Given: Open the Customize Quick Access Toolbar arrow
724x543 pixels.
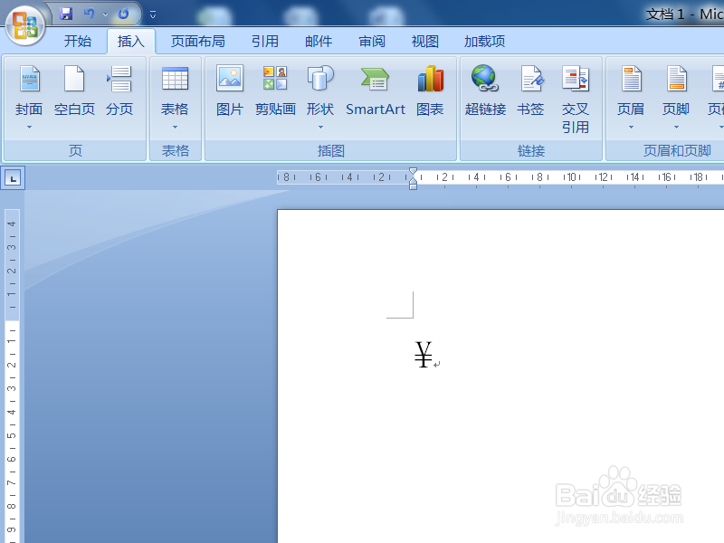Looking at the screenshot, I should 152,13.
